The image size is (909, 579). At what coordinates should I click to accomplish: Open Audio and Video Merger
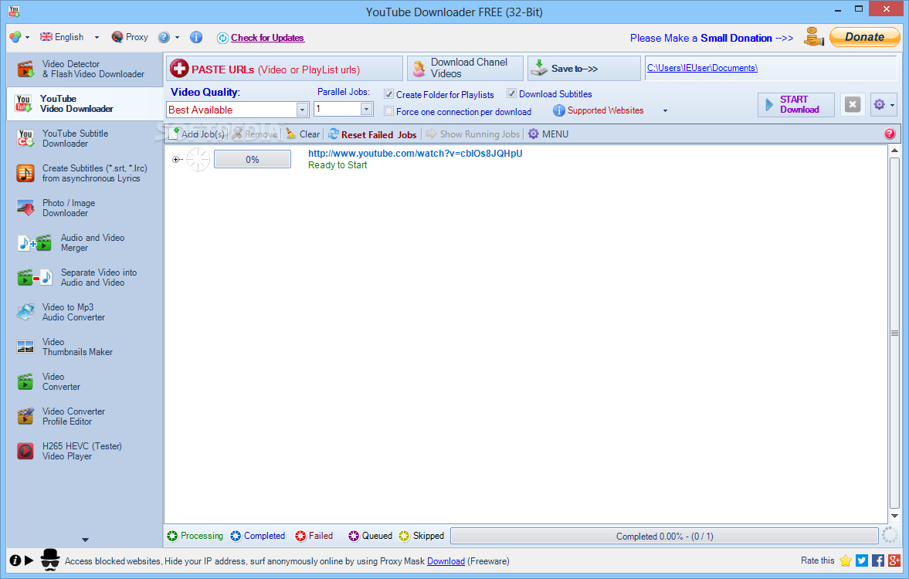pos(85,243)
